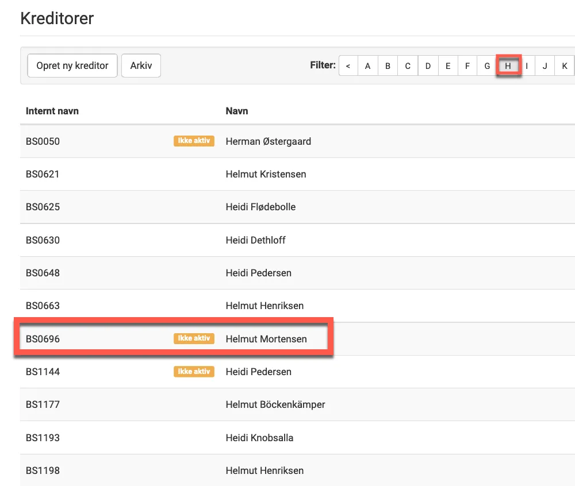Image resolution: width=575 pixels, height=486 pixels.
Task: Click the Opret ny kreditor button
Action: pyautogui.click(x=72, y=65)
